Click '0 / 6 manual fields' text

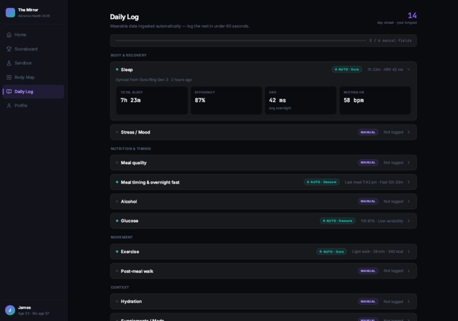(x=390, y=40)
